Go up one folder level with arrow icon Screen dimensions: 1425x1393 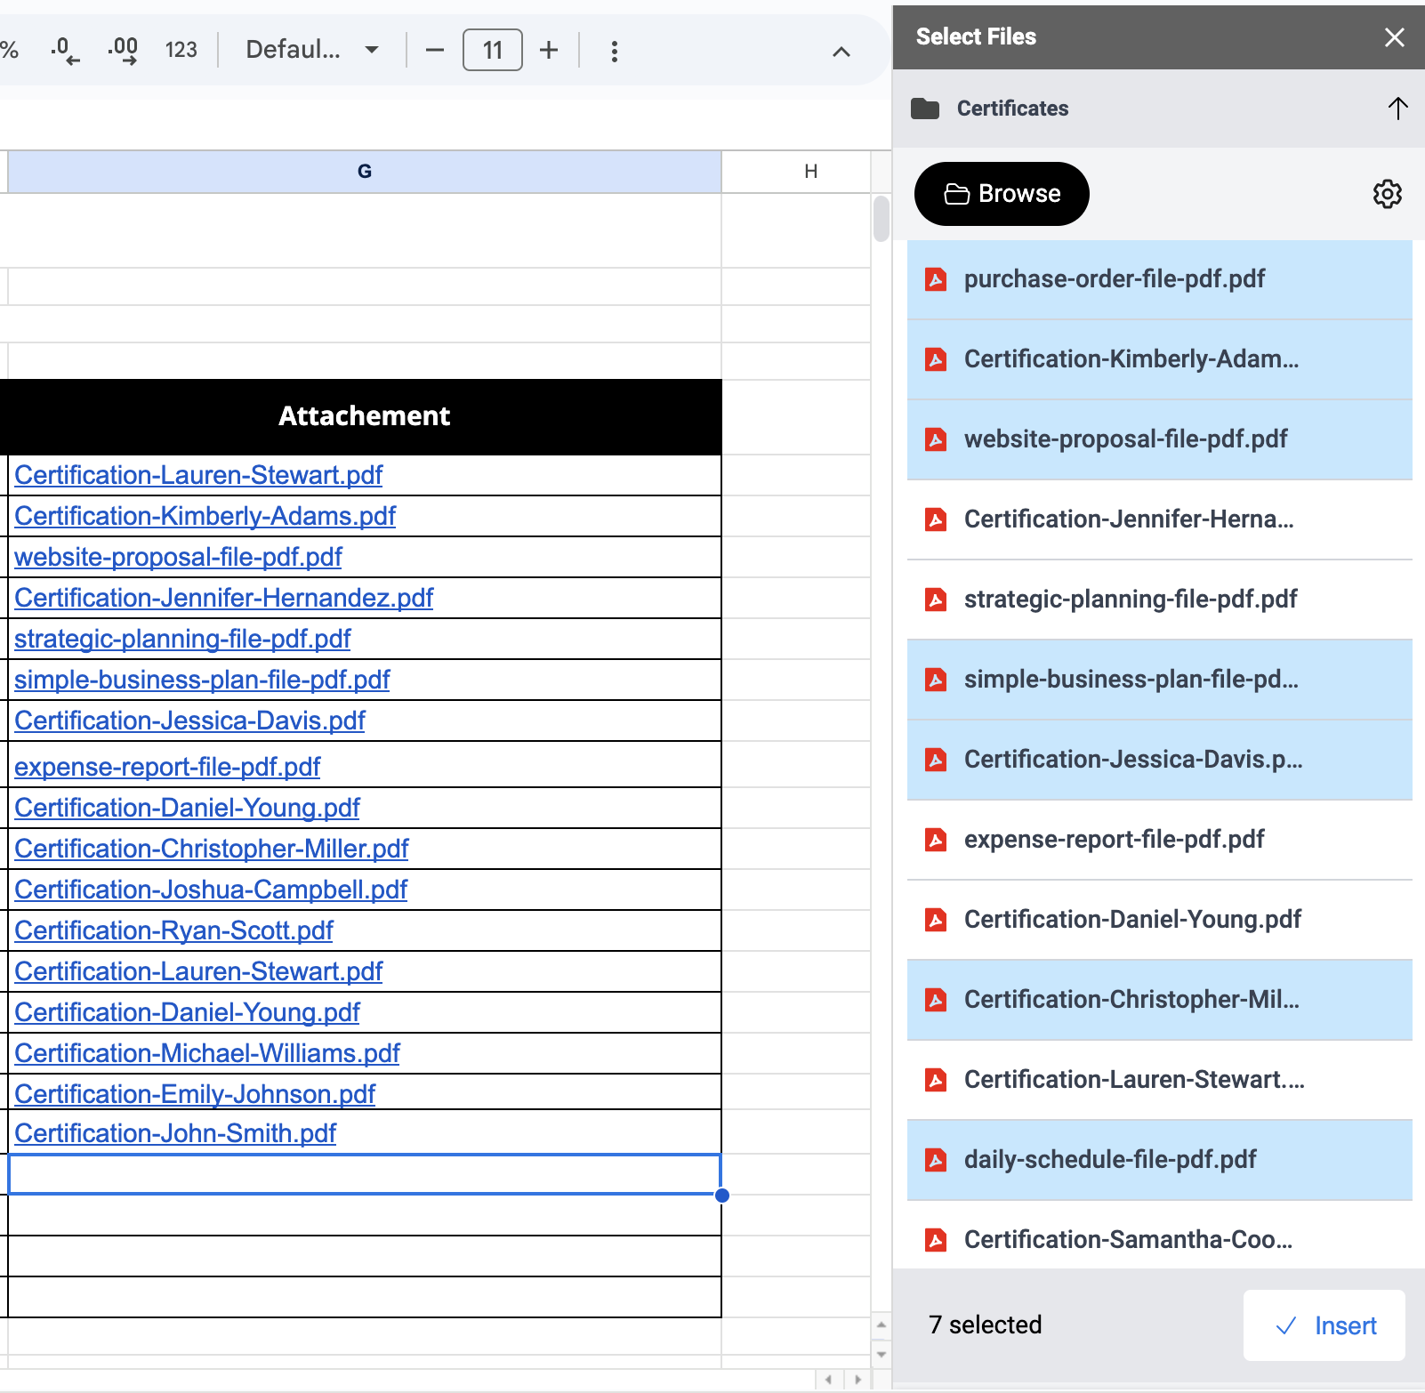coord(1397,109)
